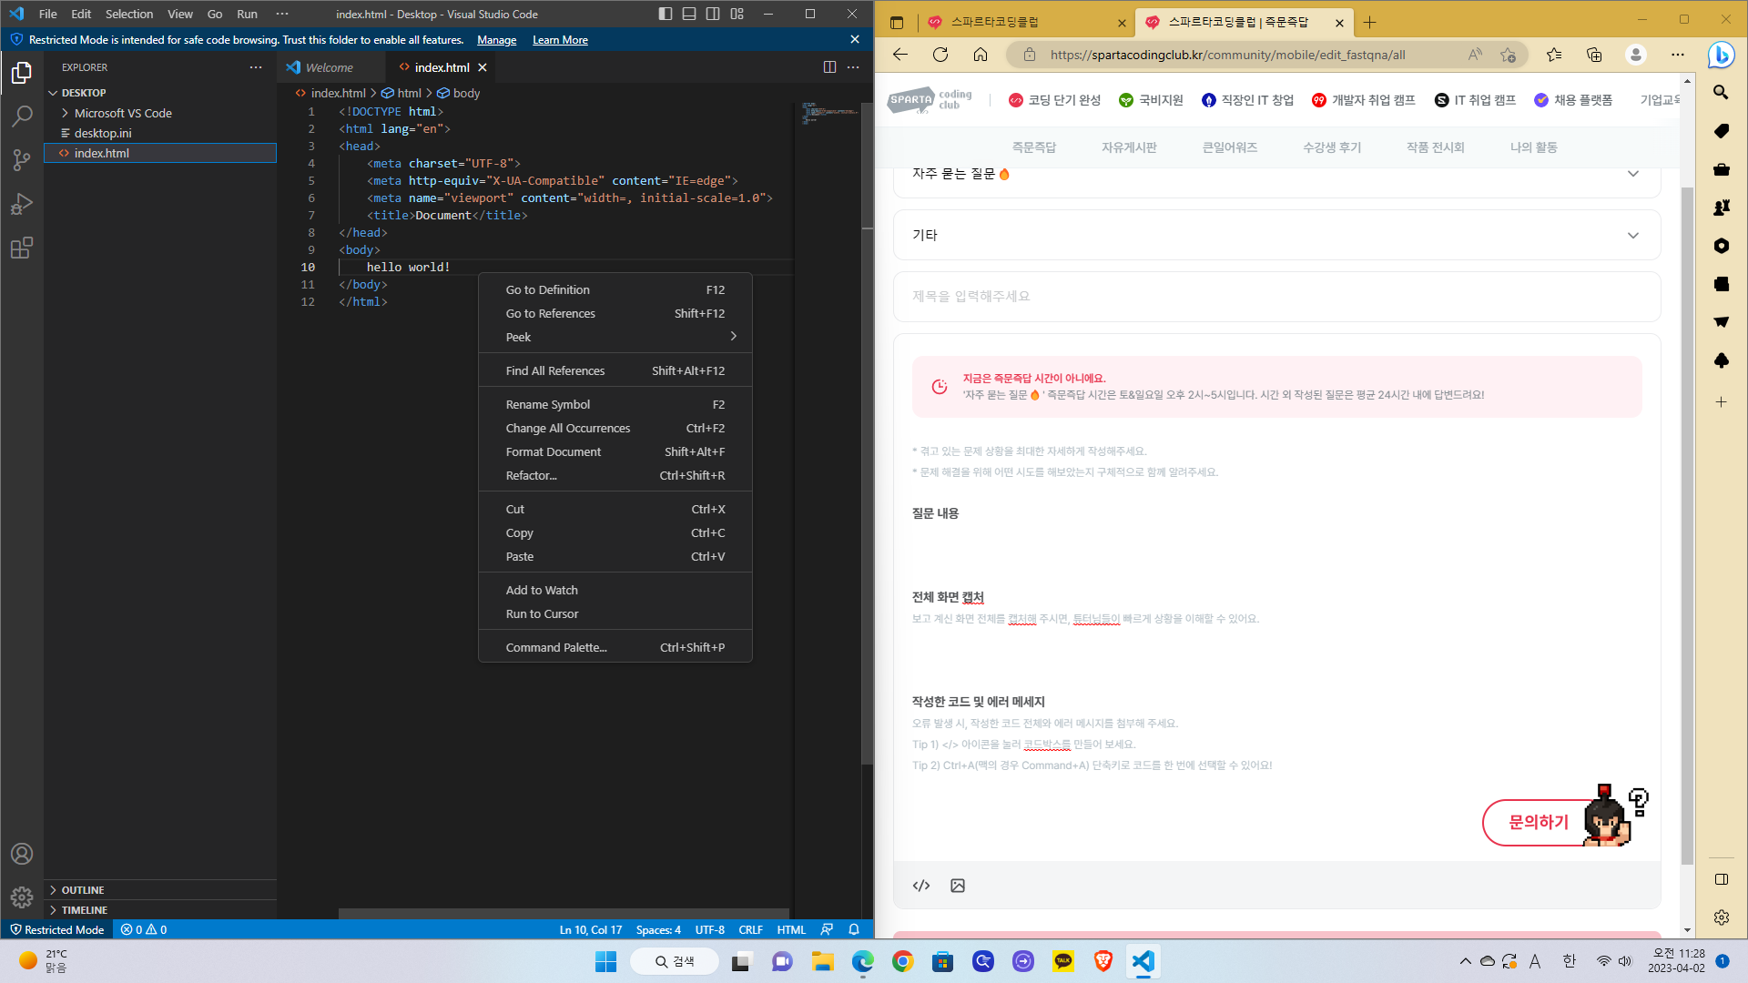This screenshot has height=983, width=1748.
Task: Click the 문의하기 button
Action: point(1538,822)
